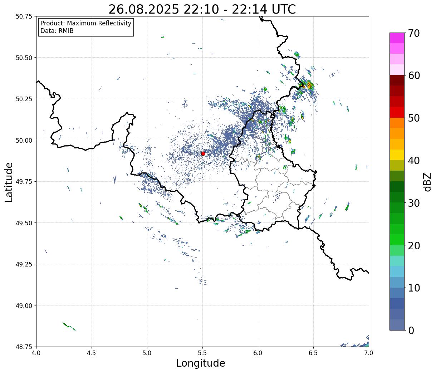This screenshot has height=372, width=436.
Task: Click 'Product: Maximum Reflectivity' legend text
Action: click(86, 23)
